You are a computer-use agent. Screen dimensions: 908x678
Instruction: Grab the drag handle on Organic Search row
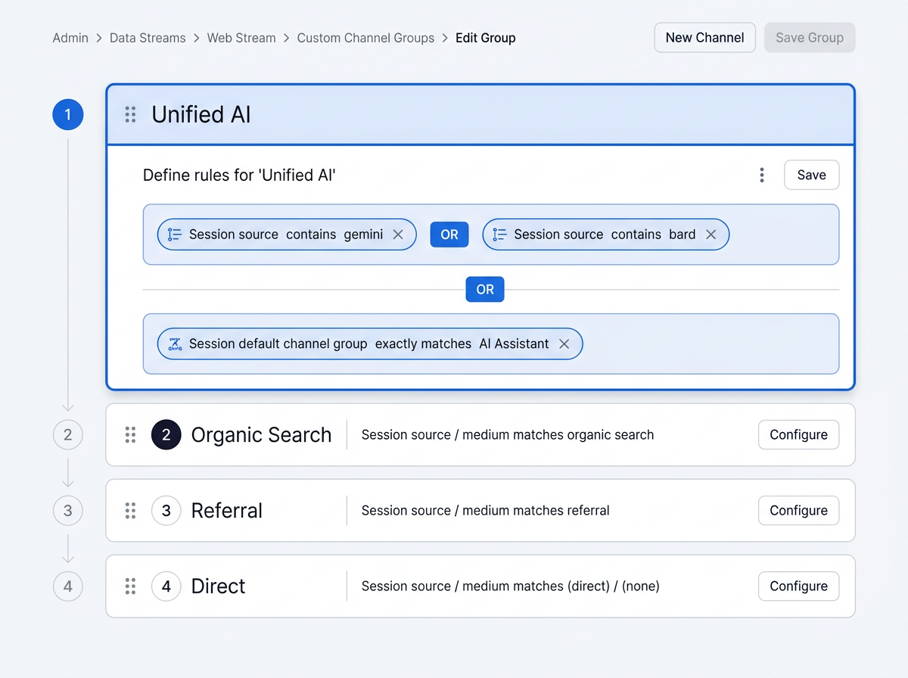[130, 435]
